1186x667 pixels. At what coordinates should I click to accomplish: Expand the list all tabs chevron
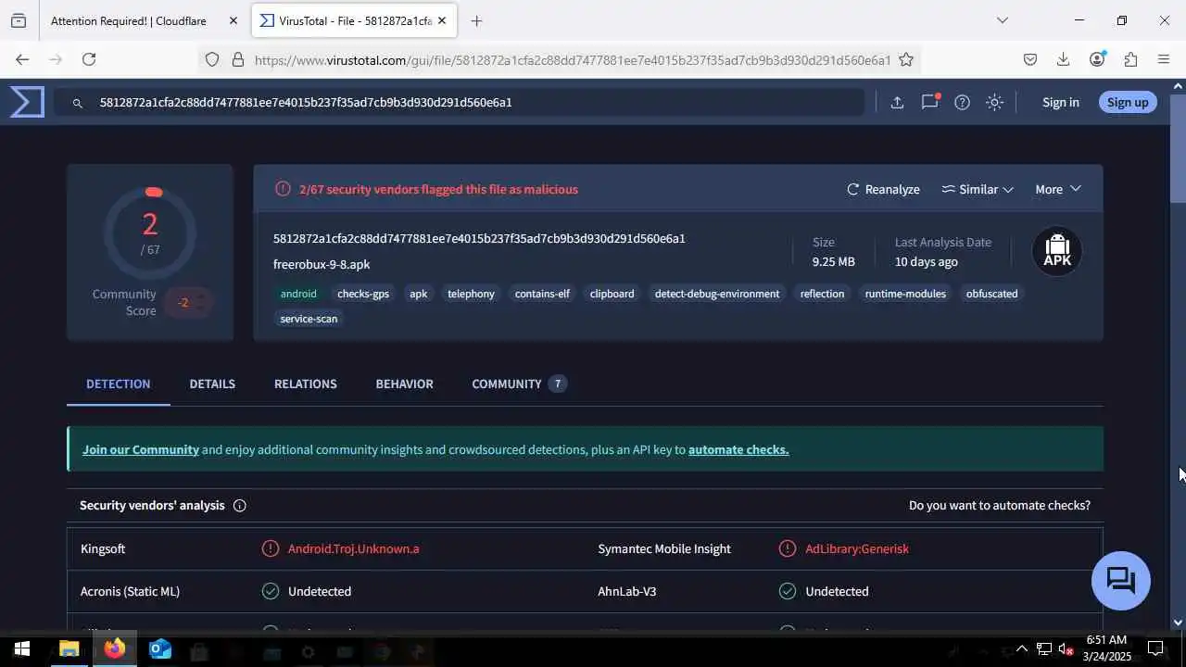[1002, 20]
